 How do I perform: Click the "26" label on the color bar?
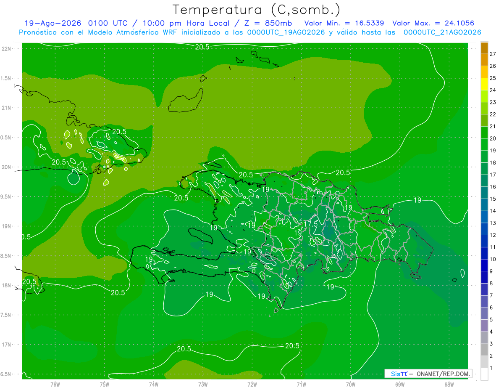click(x=493, y=66)
